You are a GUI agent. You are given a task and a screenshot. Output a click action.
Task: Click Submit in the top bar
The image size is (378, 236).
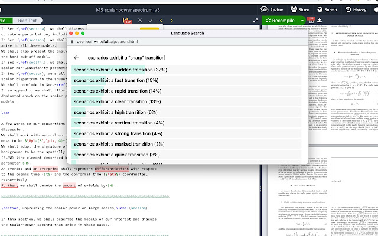(327, 9)
